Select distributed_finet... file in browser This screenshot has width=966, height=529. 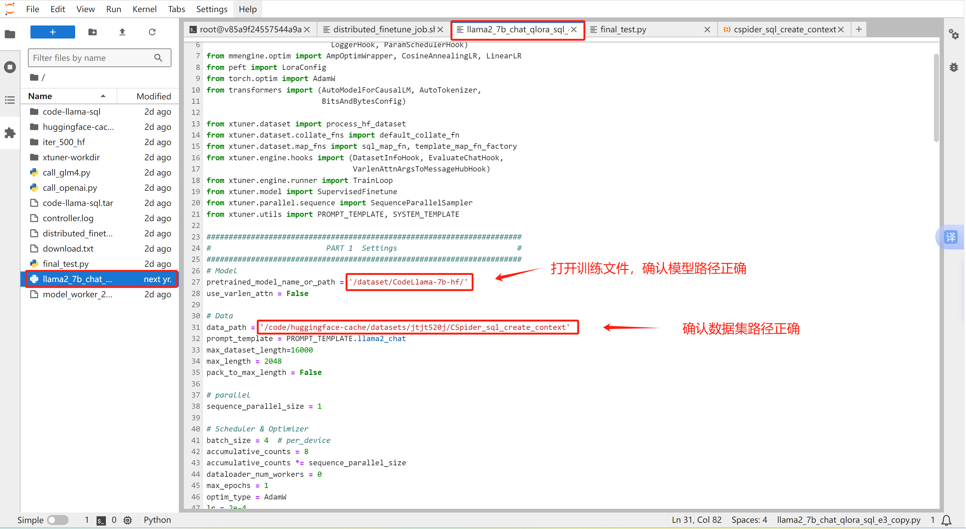click(x=100, y=233)
